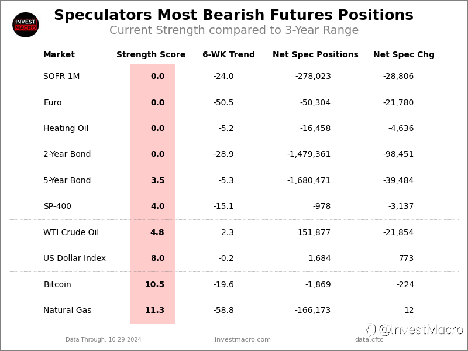The width and height of the screenshot is (468, 351).
Task: Click the @InvestMacro watermark handle
Action: coord(421,330)
